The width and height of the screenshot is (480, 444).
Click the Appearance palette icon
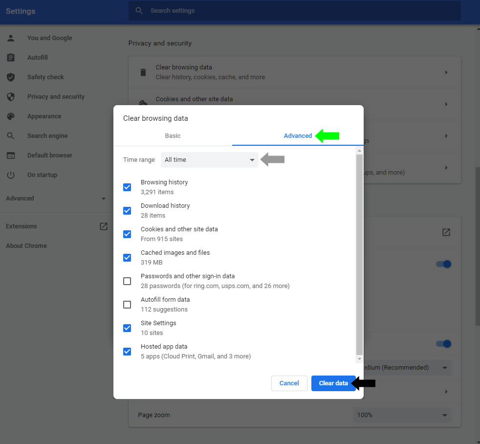pos(11,116)
